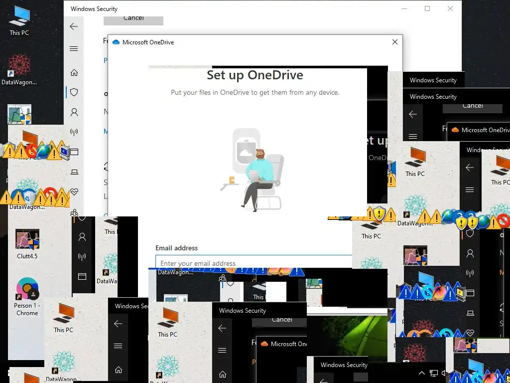The width and height of the screenshot is (510, 383).
Task: Select Virus & threat protection shield in light sidebar
Action: pos(74,92)
